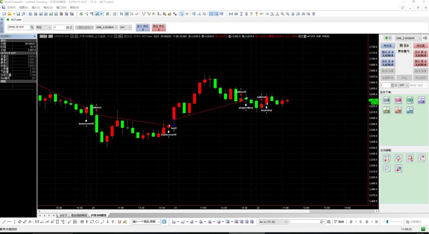
Task: Pick the trend line drawing tool
Action: tap(4, 222)
